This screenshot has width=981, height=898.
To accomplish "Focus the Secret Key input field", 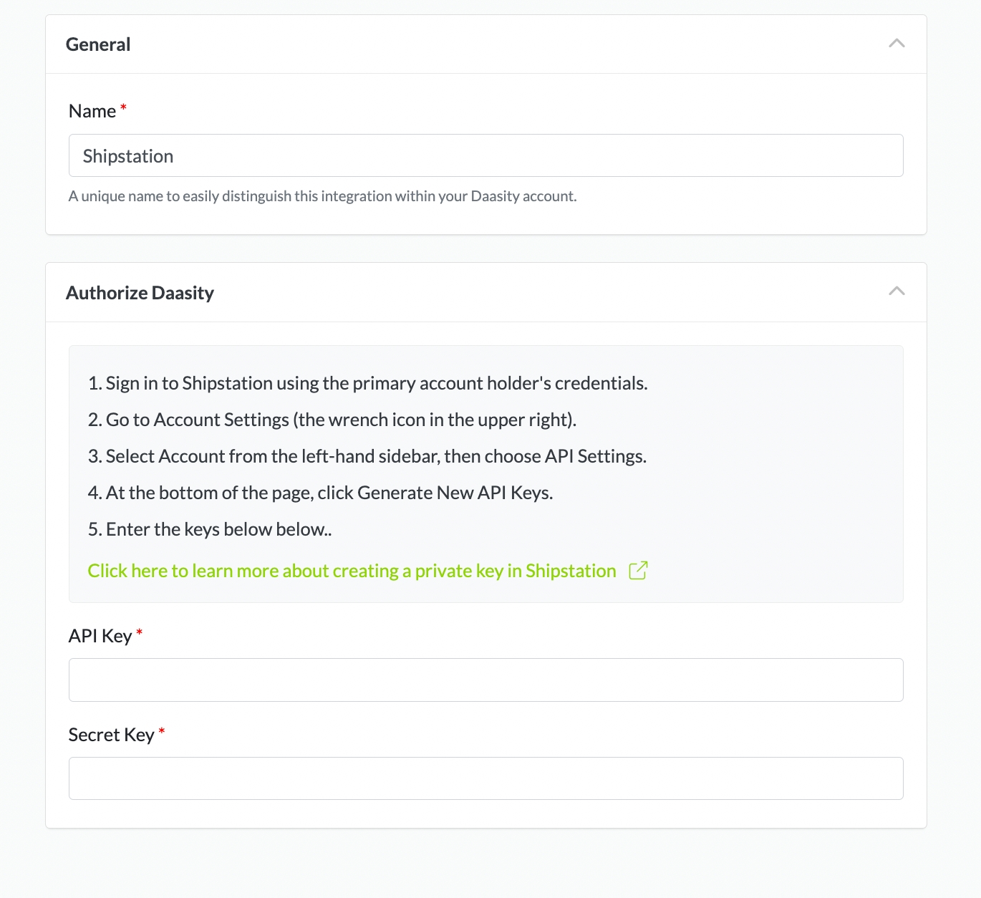I will tap(485, 778).
